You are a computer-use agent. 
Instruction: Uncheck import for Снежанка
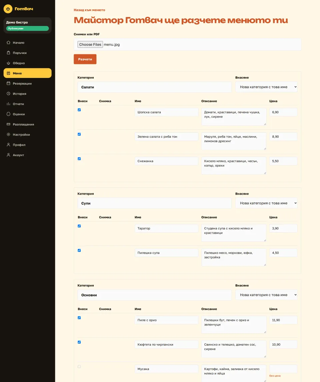[x=79, y=159]
